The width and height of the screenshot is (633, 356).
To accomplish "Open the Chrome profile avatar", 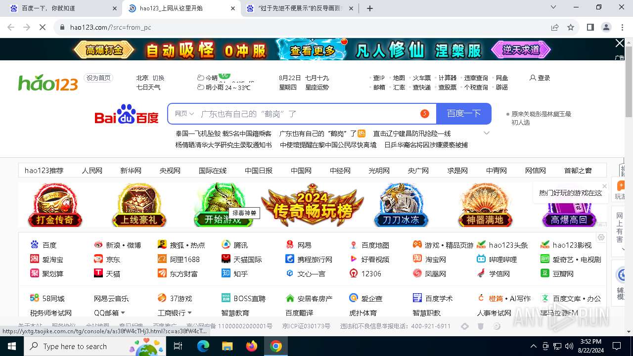I will [x=606, y=27].
